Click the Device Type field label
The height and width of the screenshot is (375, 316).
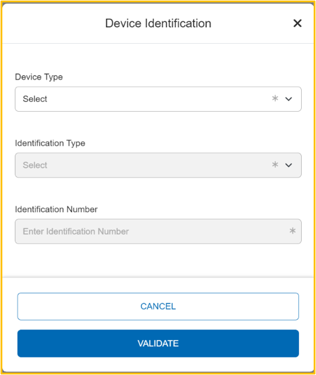pos(38,77)
